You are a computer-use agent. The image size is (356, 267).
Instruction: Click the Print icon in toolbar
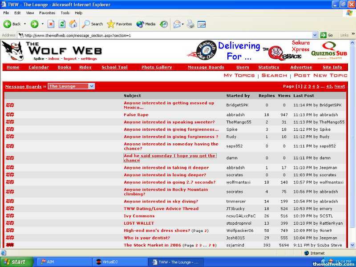[x=190, y=24]
